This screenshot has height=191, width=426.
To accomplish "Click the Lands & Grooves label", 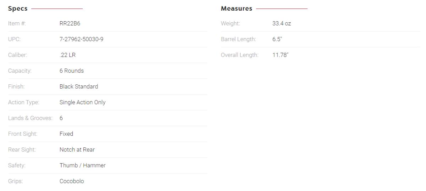I will click(30, 118).
